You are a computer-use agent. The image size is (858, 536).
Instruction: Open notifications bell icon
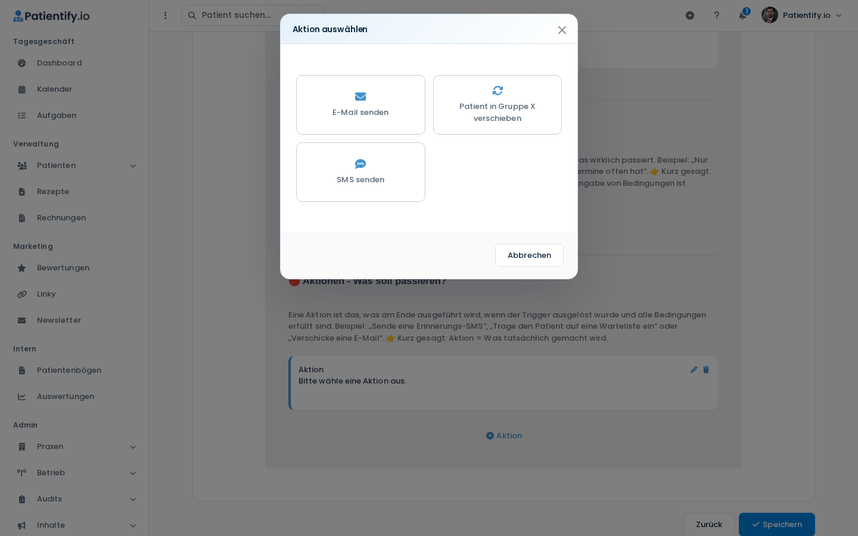pyautogui.click(x=742, y=15)
